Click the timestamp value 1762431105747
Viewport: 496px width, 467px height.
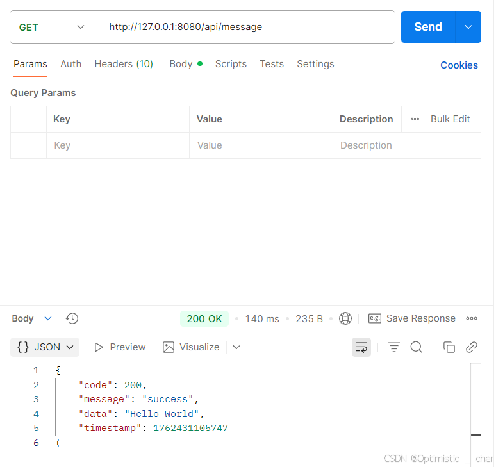[x=190, y=428]
